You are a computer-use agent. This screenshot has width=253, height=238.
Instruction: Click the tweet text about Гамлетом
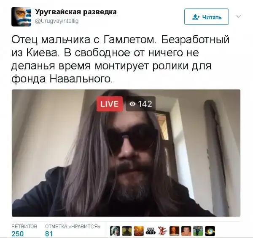120,59
